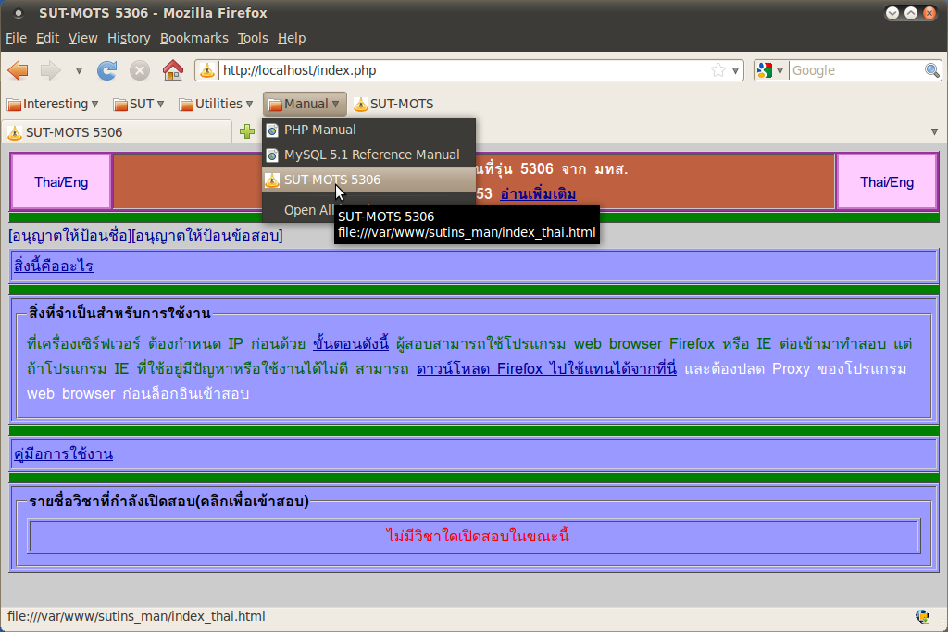Open the SUT-MOTS toolbar bookmark
Screen dimensions: 948x632
pyautogui.click(x=393, y=104)
